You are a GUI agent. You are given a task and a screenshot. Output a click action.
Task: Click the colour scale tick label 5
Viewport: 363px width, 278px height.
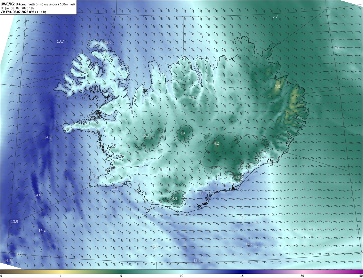[121, 276]
